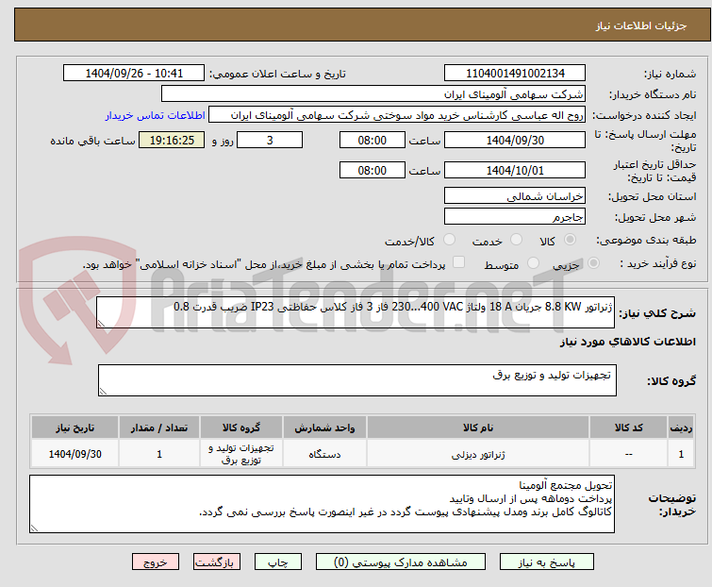This screenshot has height=587, width=712.
Task: Select the جزیی purchase type radio
Action: pyautogui.click(x=593, y=263)
